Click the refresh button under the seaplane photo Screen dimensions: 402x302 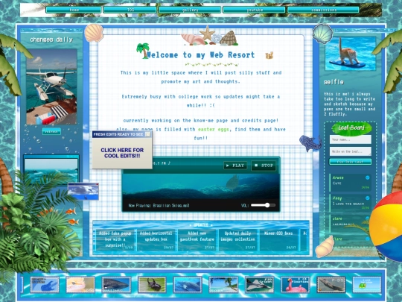(51, 131)
